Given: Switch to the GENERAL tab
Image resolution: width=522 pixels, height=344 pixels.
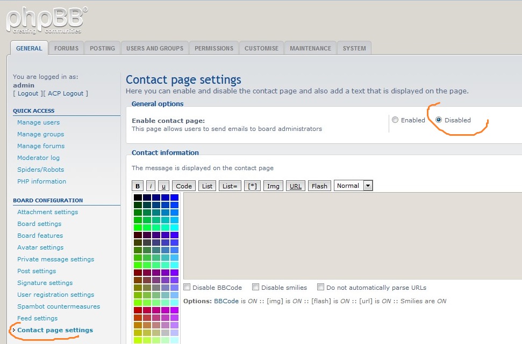Looking at the screenshot, I should click(29, 48).
